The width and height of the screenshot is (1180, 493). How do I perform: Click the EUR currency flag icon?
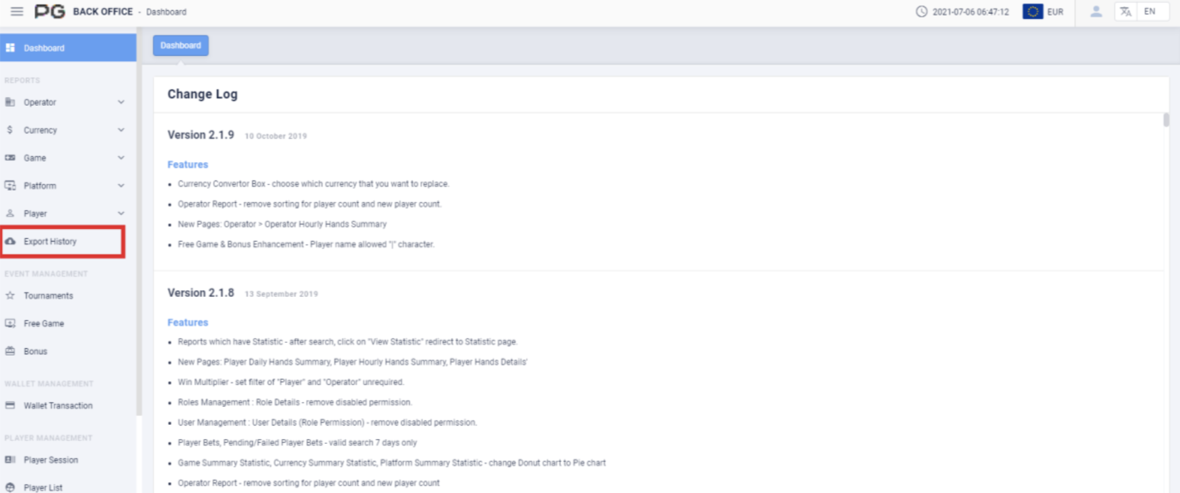(x=1032, y=11)
